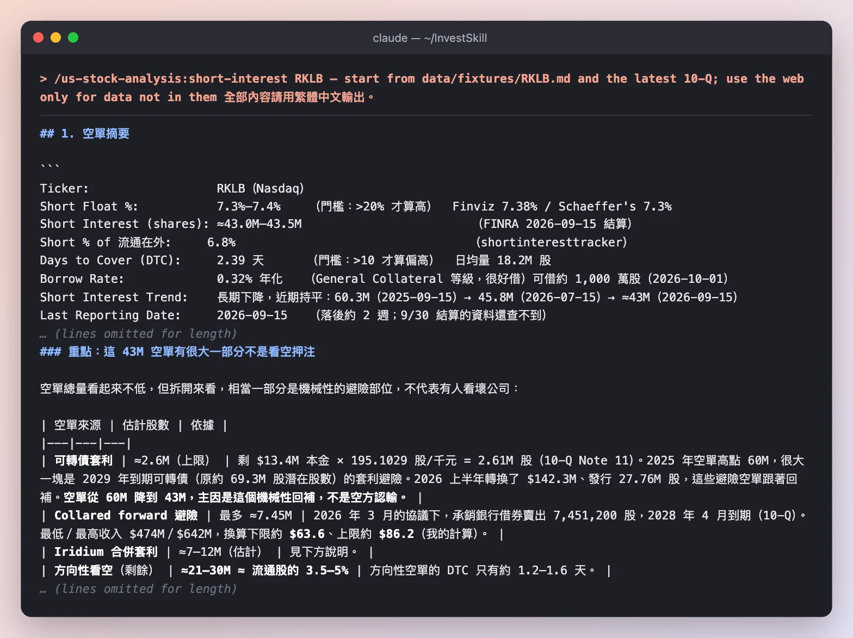Click the "Last Reporting Date:" label

(x=110, y=315)
